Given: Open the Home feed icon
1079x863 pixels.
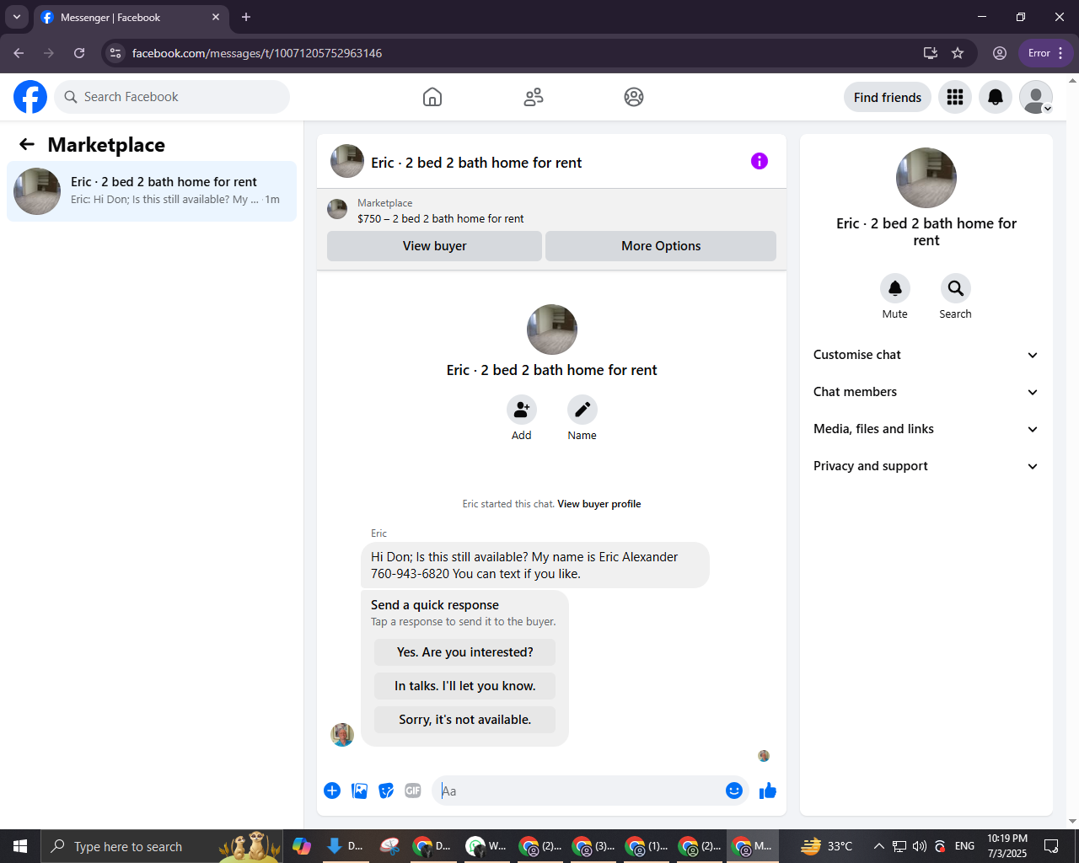Looking at the screenshot, I should click(x=432, y=97).
